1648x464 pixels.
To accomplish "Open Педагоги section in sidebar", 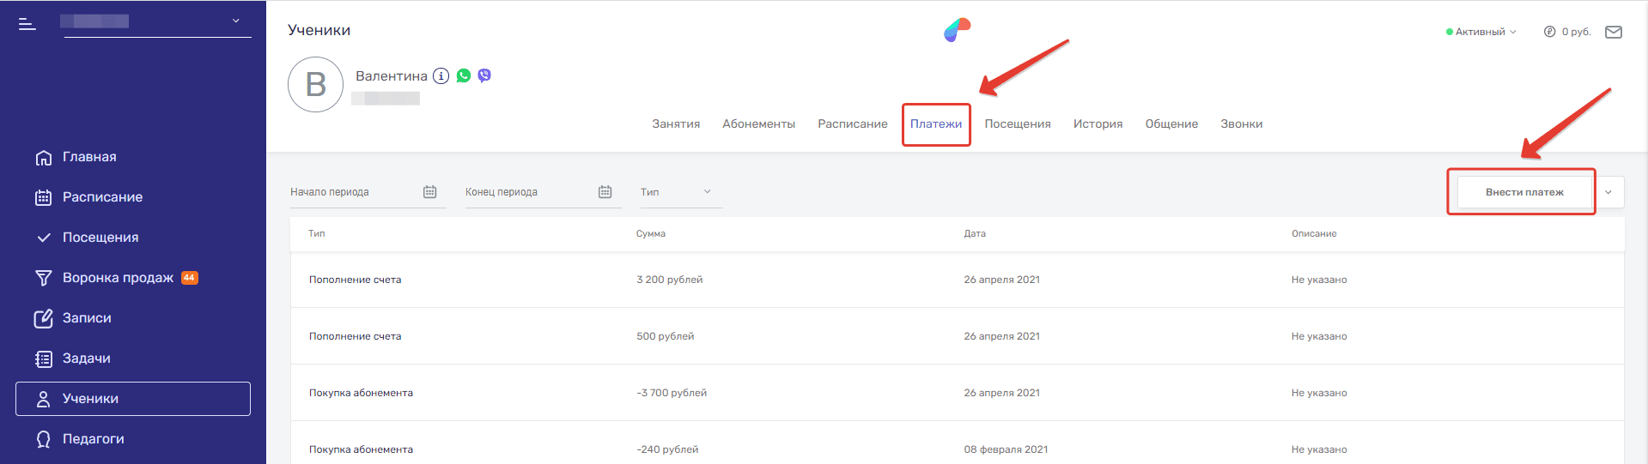I will [x=93, y=439].
